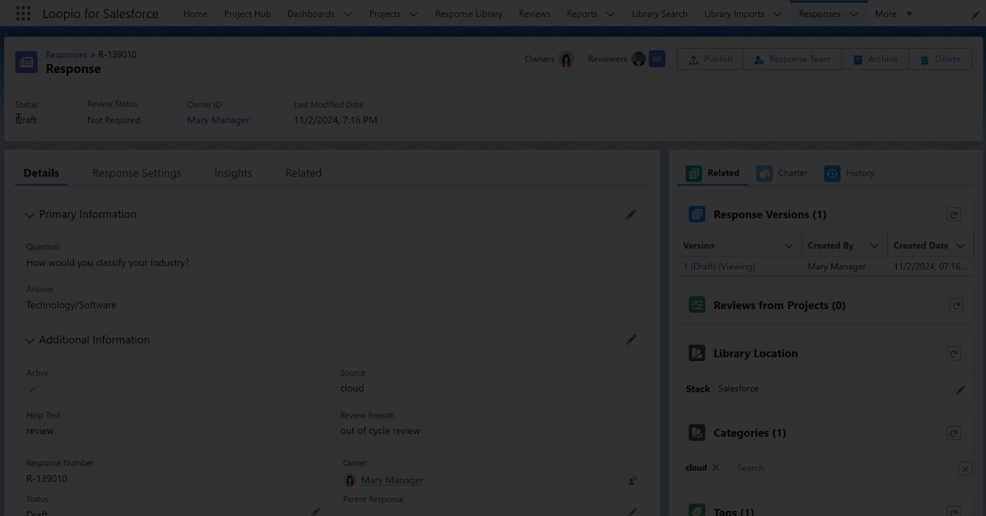The image size is (986, 516).
Task: Edit Additional Information with pencil icon
Action: (x=631, y=340)
